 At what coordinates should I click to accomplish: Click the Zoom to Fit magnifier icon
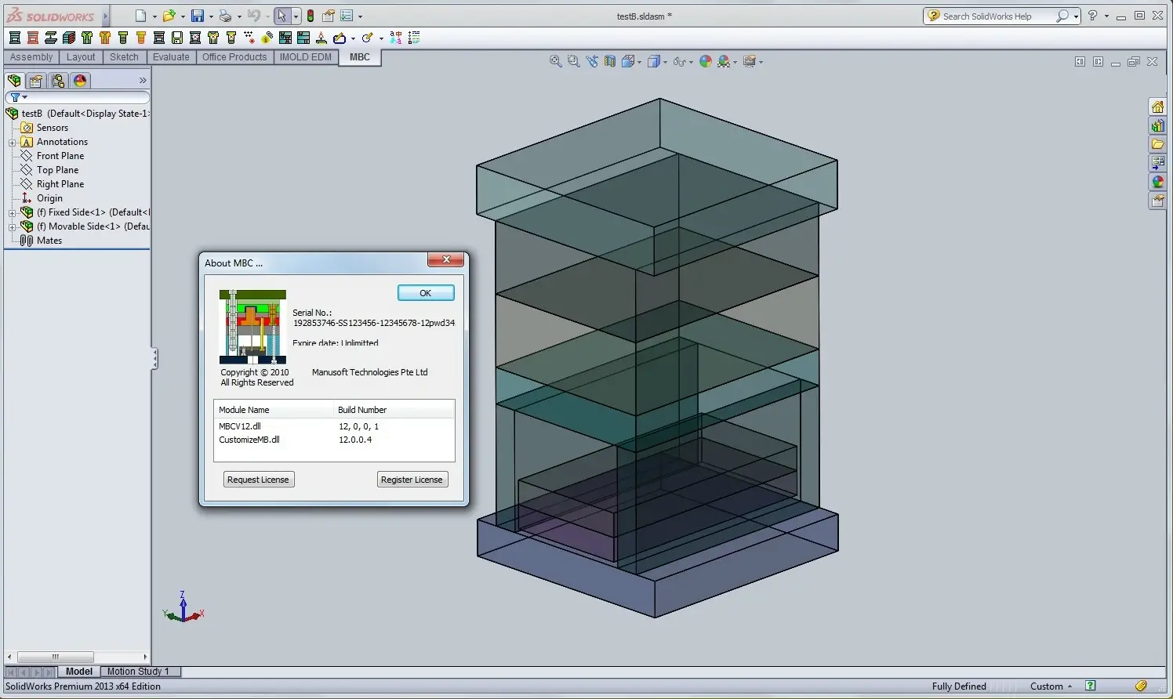click(x=555, y=61)
